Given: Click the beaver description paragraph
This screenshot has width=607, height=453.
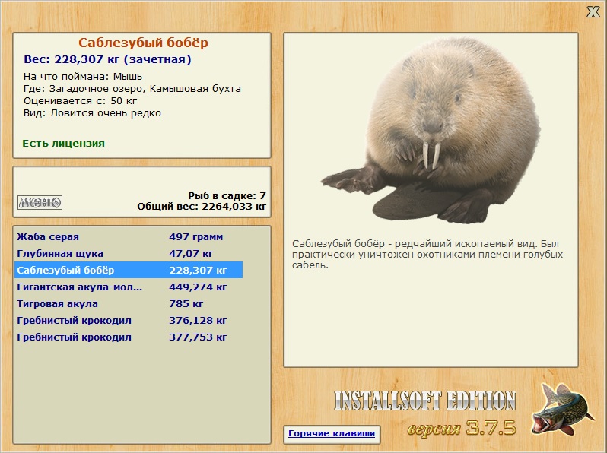Looking at the screenshot, I should 427,254.
